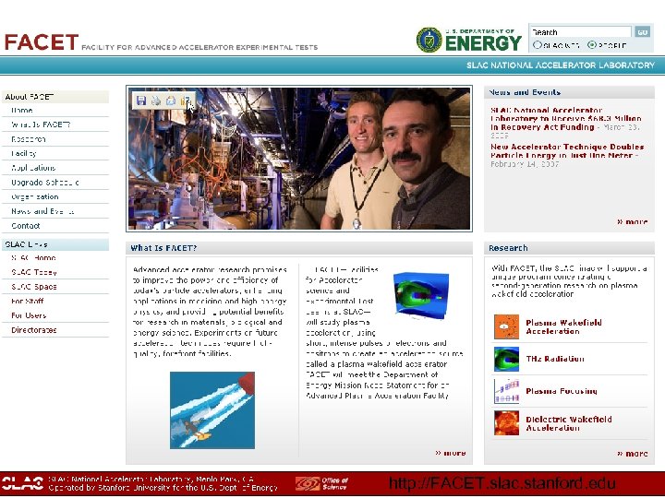The height and width of the screenshot is (498, 665).
Task: Click the Department of Energy seal logo
Action: [x=429, y=41]
